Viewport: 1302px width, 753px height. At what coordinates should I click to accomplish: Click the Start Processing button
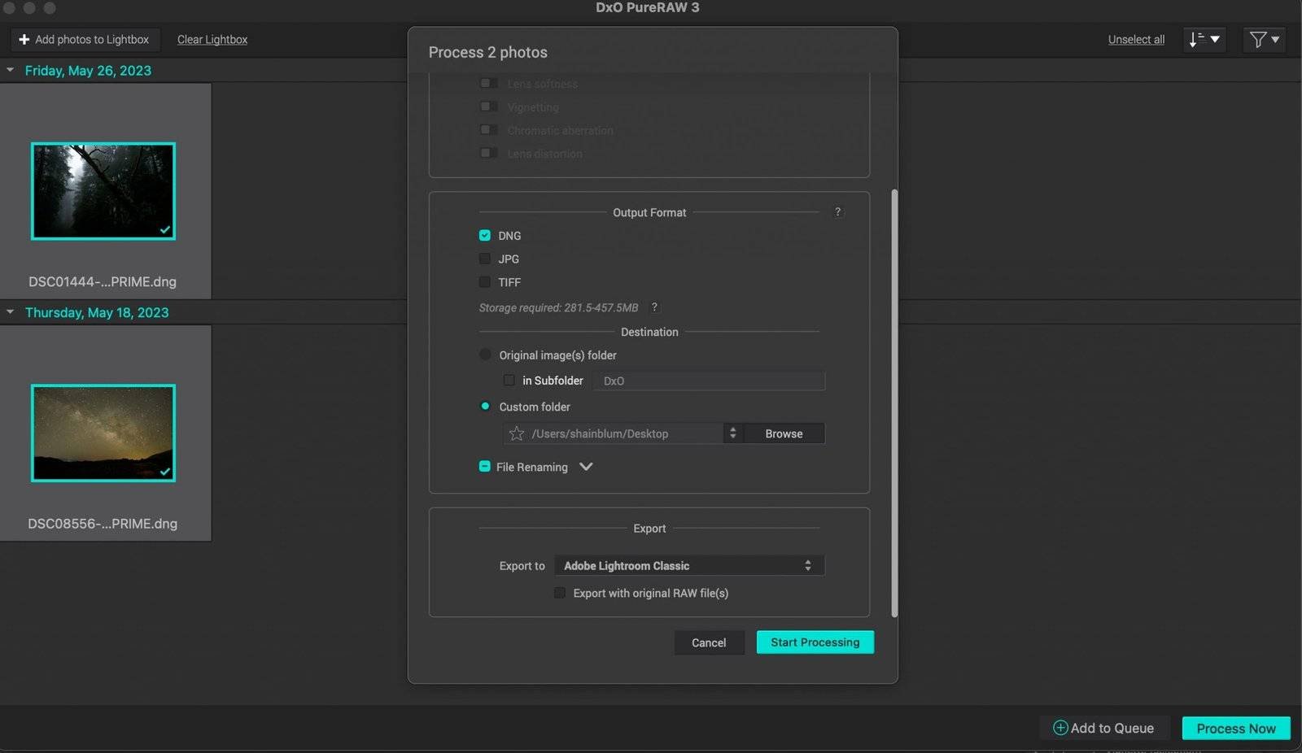pos(815,642)
